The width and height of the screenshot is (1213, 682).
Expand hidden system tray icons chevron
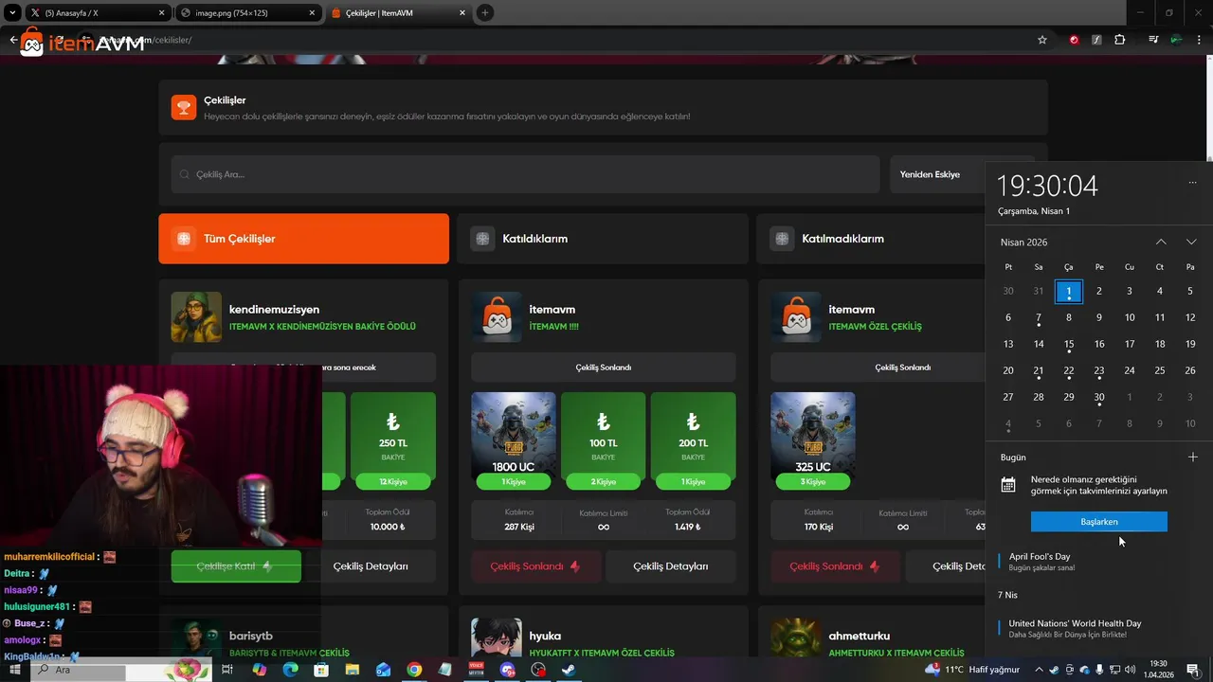point(1041,670)
